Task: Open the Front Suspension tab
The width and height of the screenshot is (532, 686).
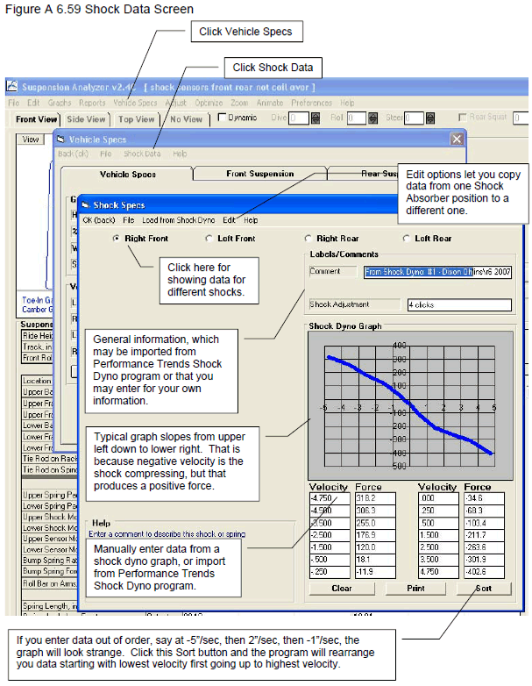Action: (x=259, y=174)
